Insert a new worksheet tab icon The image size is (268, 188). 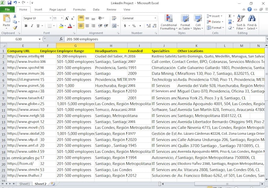[x=53, y=184]
